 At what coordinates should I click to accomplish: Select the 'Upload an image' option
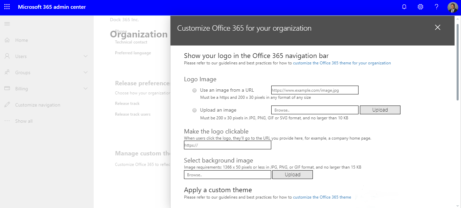[x=194, y=110]
